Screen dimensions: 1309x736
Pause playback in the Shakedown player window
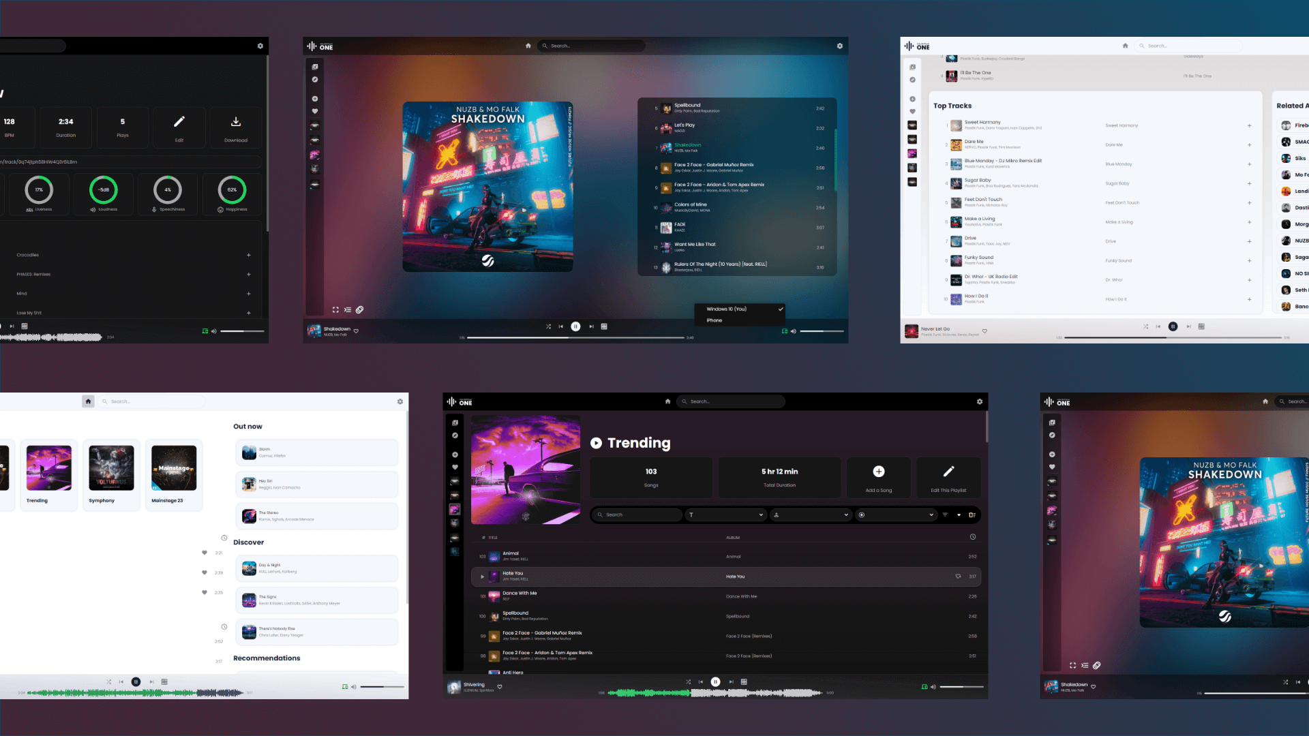575,326
